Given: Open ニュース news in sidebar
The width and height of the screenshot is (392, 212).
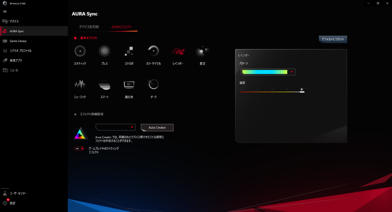Looking at the screenshot, I should coord(34,70).
